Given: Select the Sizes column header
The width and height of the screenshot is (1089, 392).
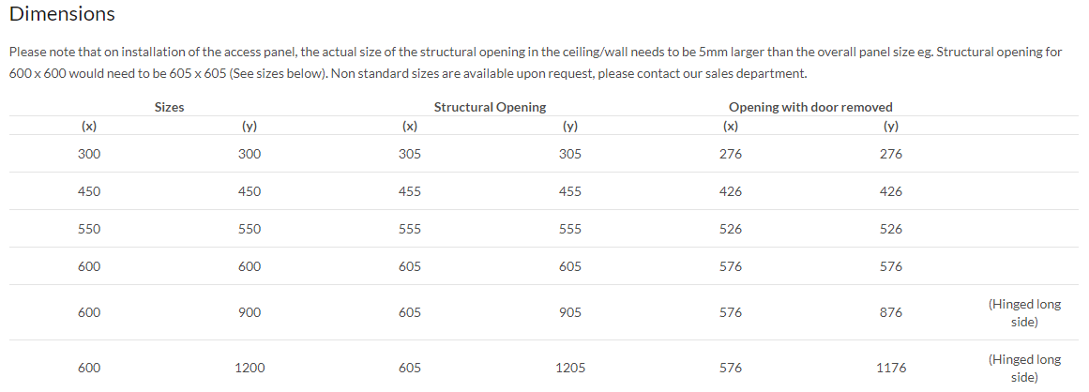Looking at the screenshot, I should point(169,107).
